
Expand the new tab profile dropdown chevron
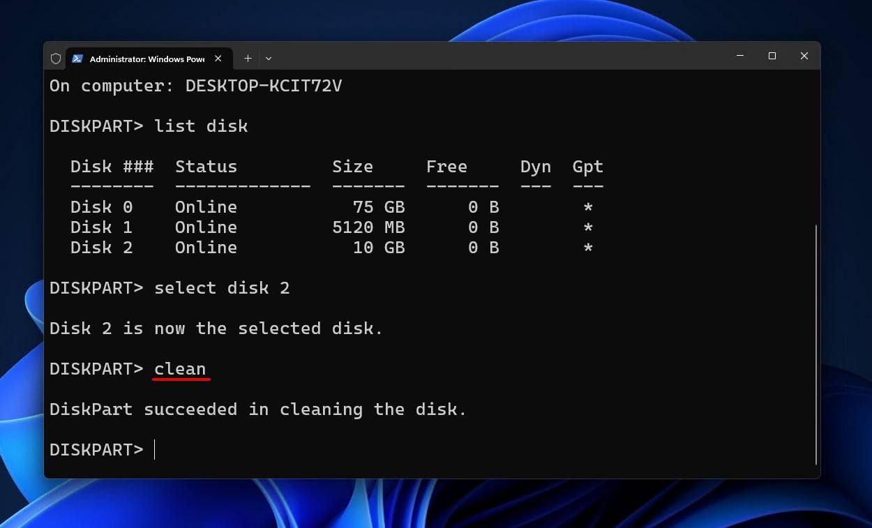point(269,59)
